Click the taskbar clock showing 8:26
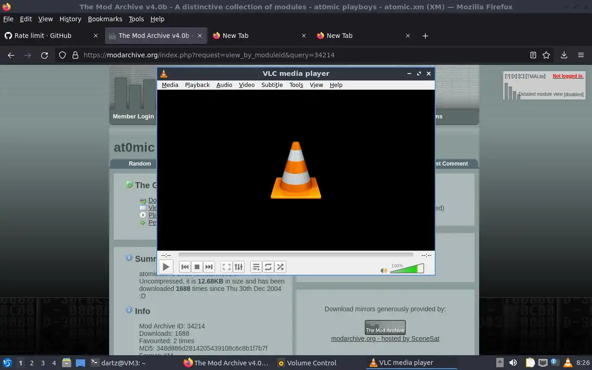This screenshot has height=370, width=592. [583, 363]
